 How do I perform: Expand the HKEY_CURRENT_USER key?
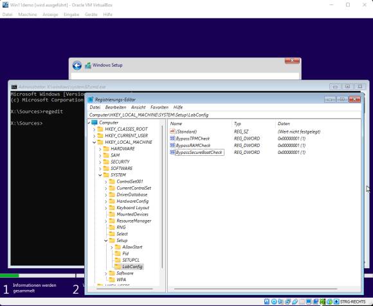click(x=94, y=136)
